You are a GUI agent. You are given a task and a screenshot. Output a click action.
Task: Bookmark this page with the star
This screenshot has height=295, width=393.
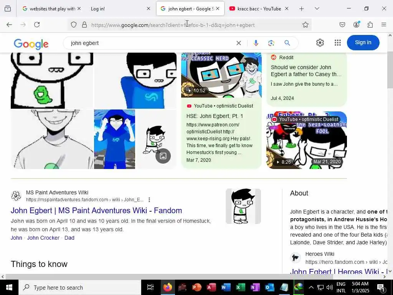[x=305, y=25]
